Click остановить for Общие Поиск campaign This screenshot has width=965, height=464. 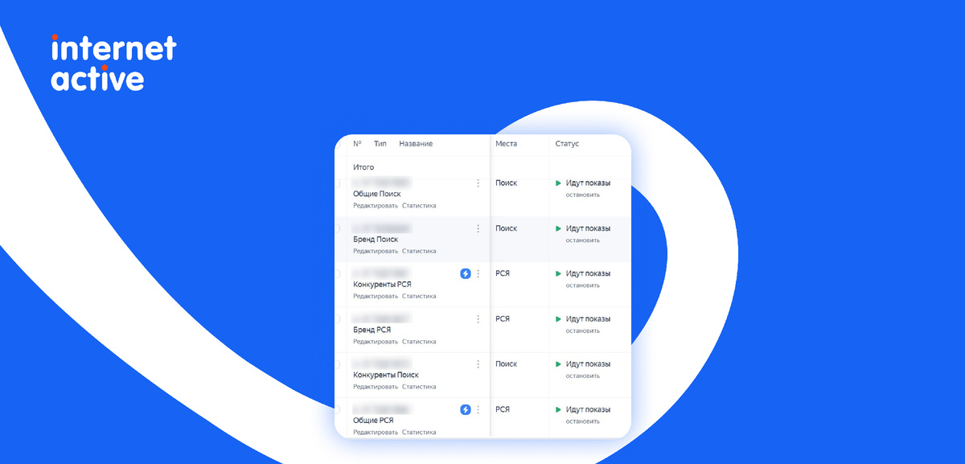pos(582,195)
